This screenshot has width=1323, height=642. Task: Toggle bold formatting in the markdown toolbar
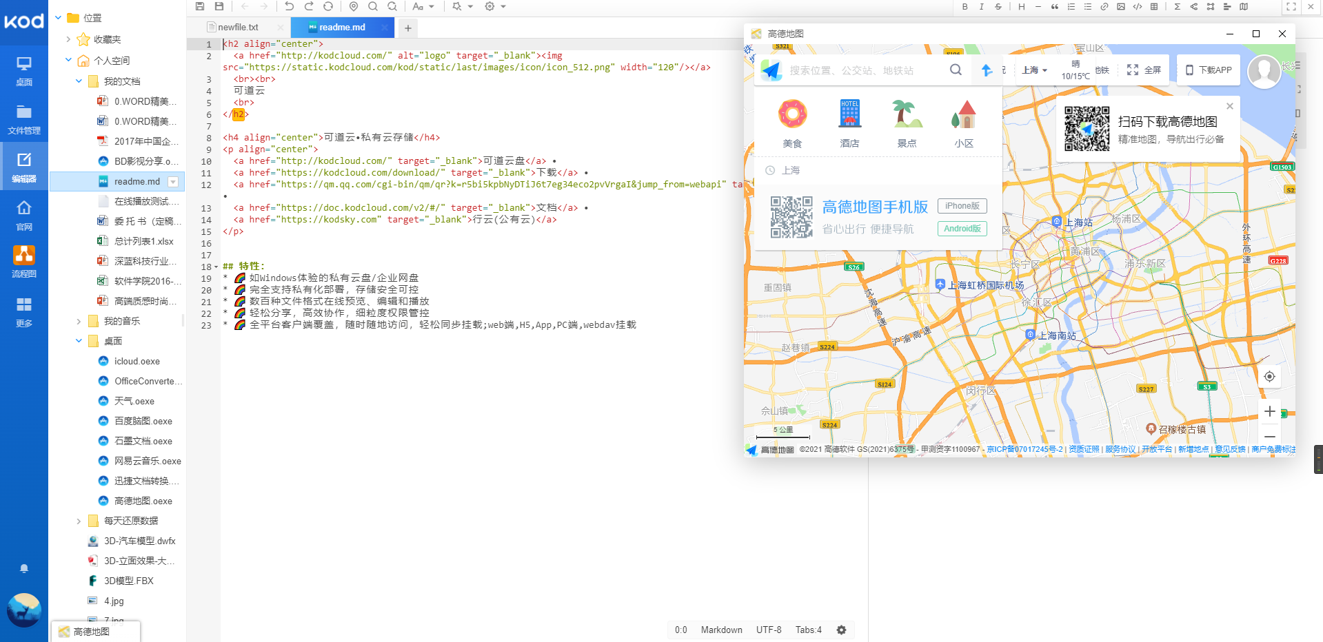click(965, 6)
